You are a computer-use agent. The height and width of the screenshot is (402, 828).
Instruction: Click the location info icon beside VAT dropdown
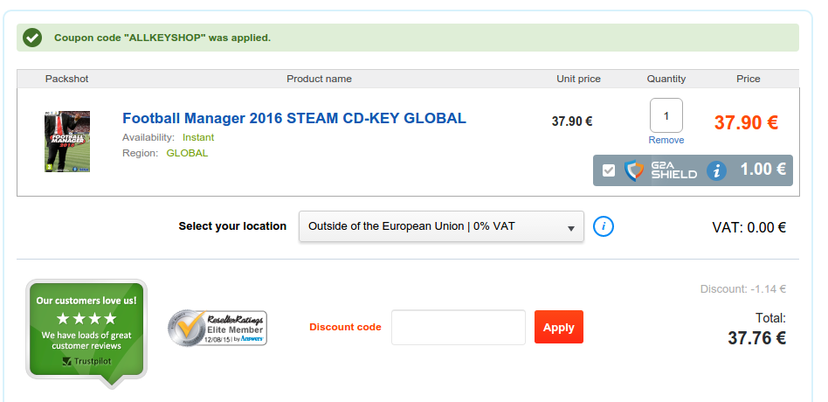[x=603, y=226]
